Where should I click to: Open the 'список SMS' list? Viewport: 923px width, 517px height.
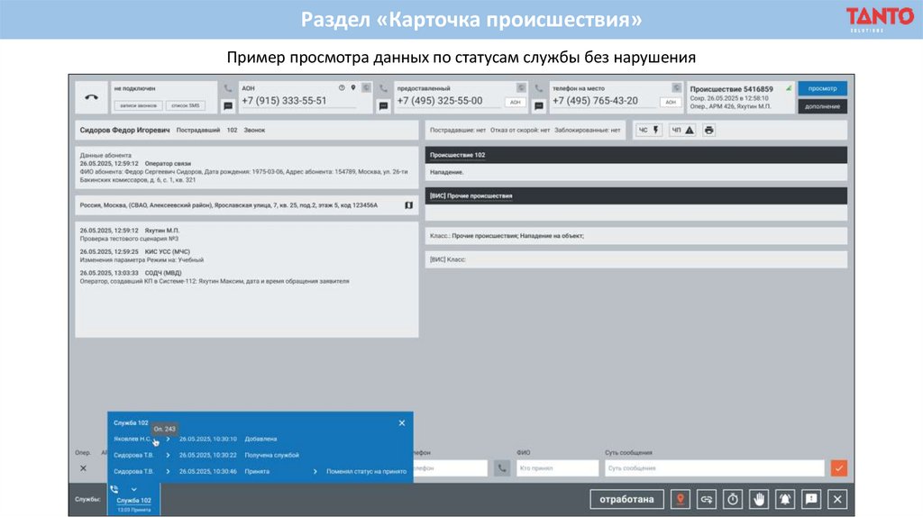186,106
